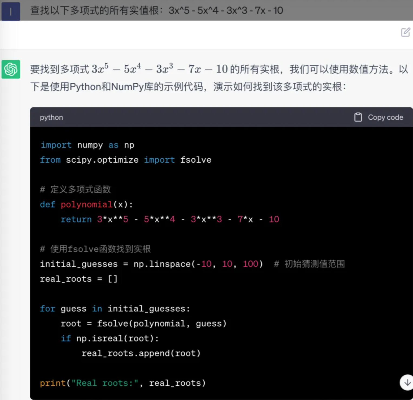413x400 pixels.
Task: Click the 'for guess in initial_guesses' line
Action: tap(115, 309)
